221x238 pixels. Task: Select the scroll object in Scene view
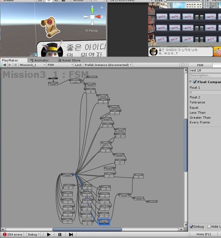[x=50, y=27]
